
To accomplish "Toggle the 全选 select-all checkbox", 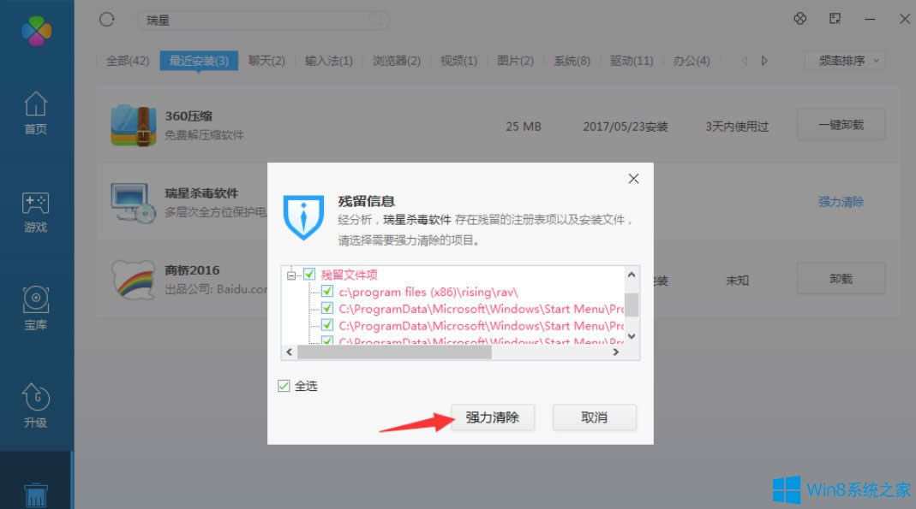I will 283,386.
